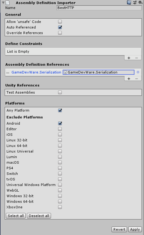Check the Windows 32-bit exclude checkbox

[x=60, y=196]
